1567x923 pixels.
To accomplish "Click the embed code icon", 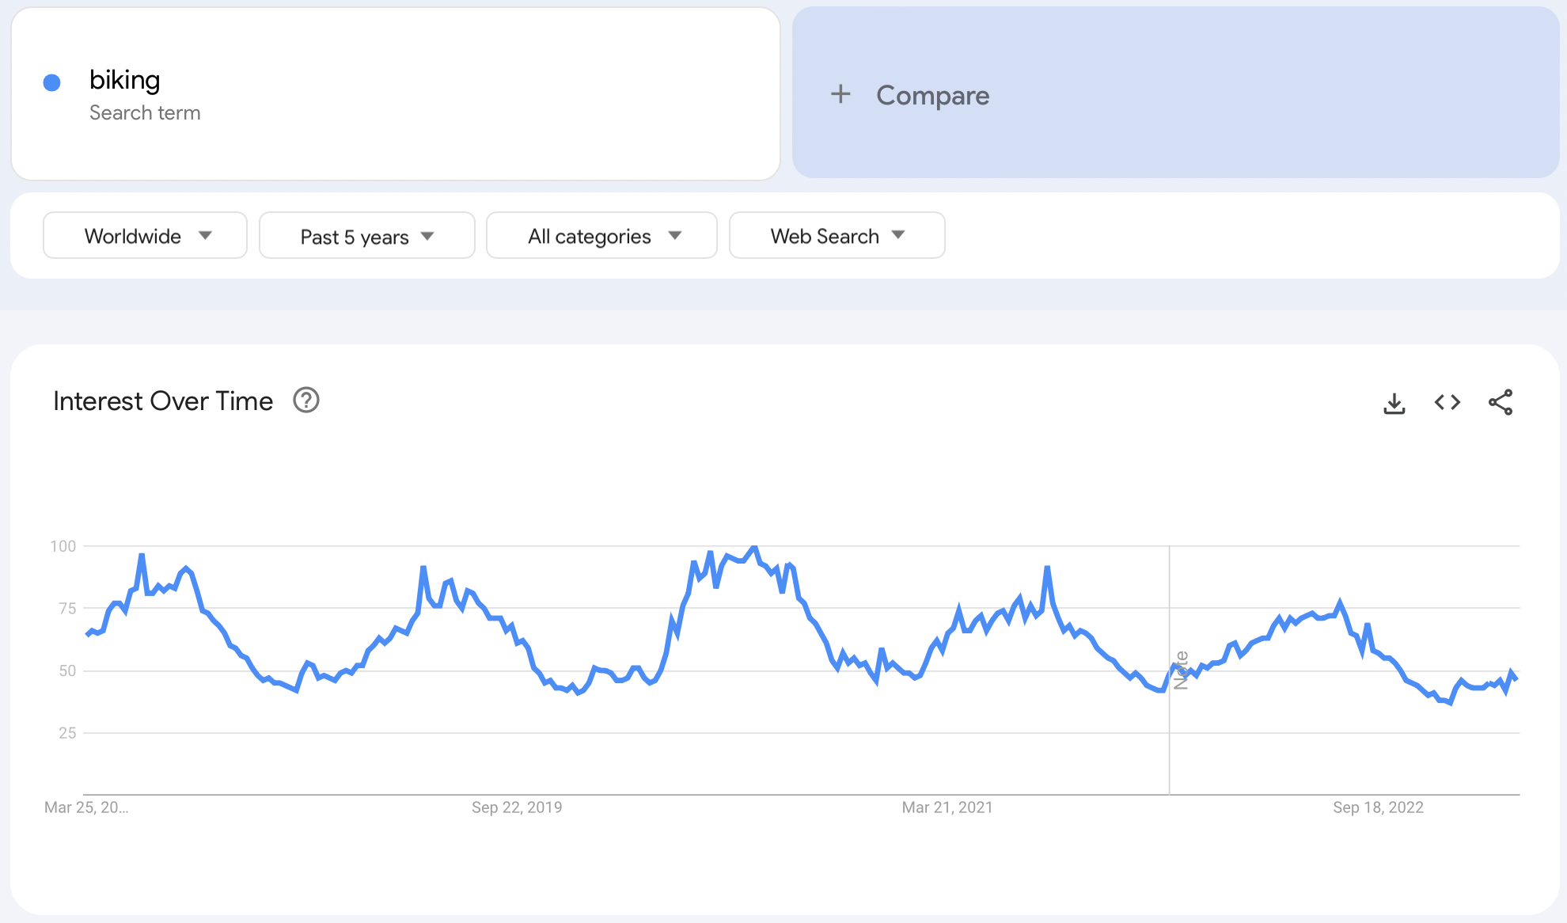I will pos(1447,402).
